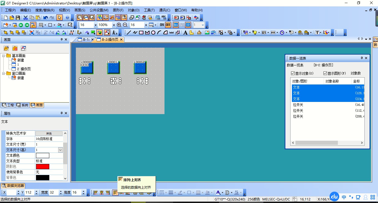Open the 工程(P) menu
The width and height of the screenshot is (378, 203).
click(x=11, y=10)
